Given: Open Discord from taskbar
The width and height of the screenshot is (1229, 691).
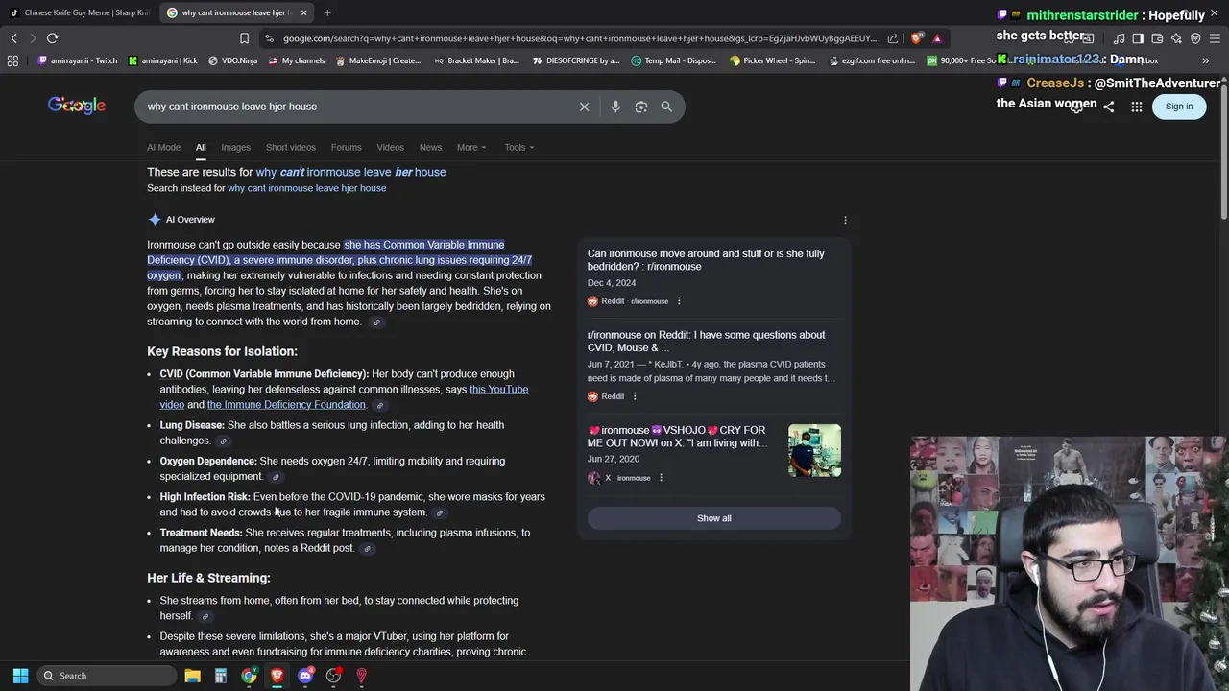Looking at the screenshot, I should pyautogui.click(x=305, y=676).
